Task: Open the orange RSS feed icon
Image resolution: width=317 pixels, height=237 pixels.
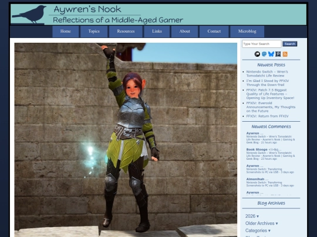Action: pos(285,54)
